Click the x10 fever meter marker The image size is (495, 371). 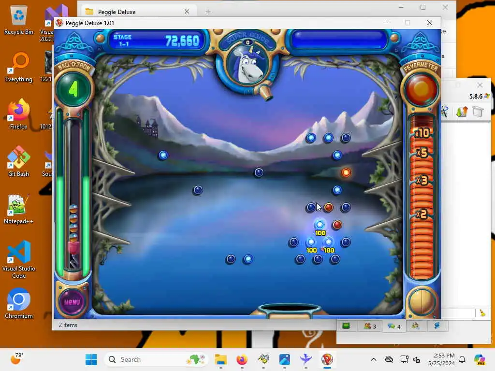click(422, 132)
